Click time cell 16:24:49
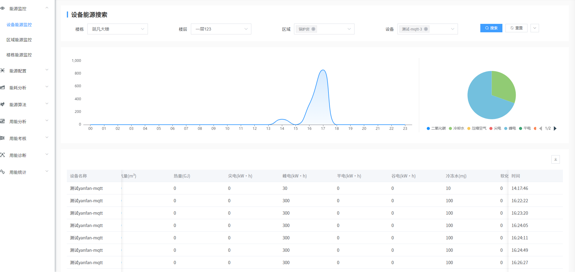 [520, 250]
